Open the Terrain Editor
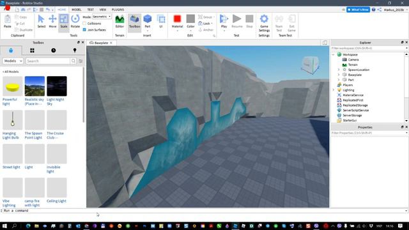The image size is (409, 230). click(x=120, y=21)
